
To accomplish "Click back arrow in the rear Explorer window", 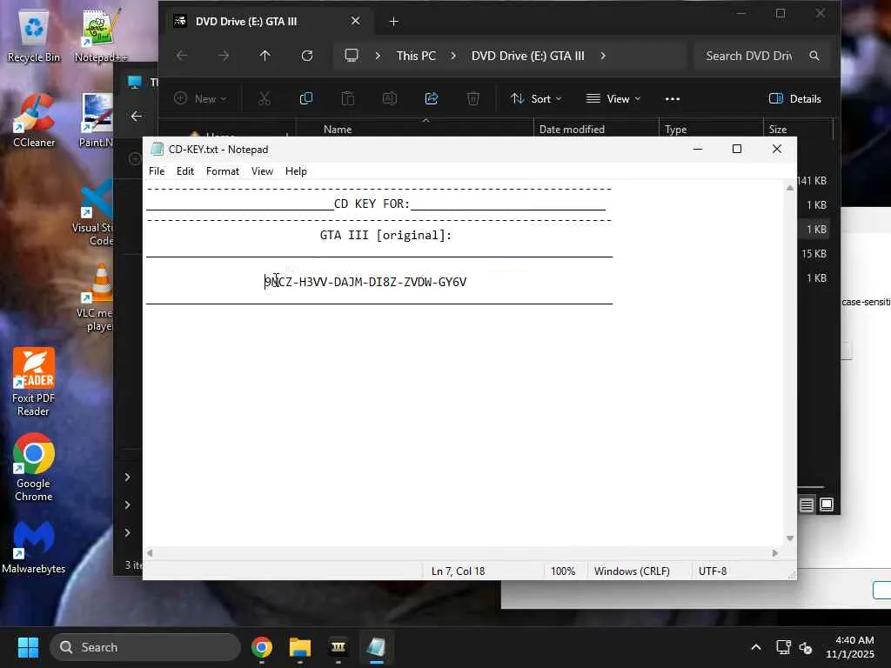I will pyautogui.click(x=137, y=117).
